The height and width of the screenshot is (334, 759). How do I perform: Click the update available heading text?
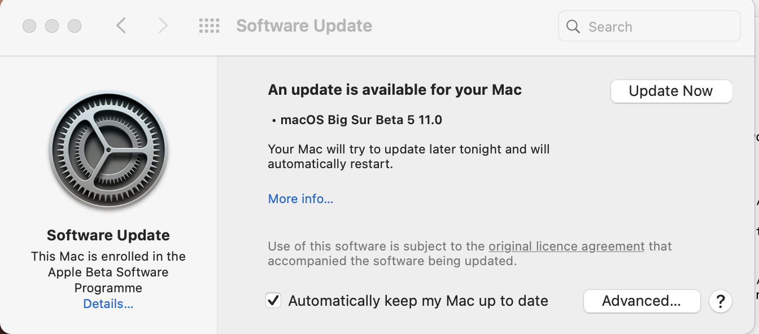coord(395,90)
